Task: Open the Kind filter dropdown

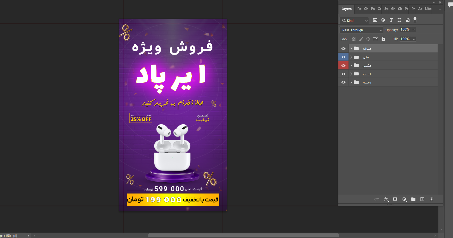Action: (x=354, y=21)
